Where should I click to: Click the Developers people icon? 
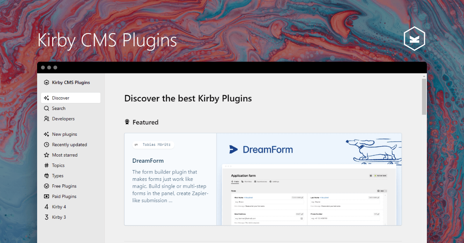click(x=47, y=118)
